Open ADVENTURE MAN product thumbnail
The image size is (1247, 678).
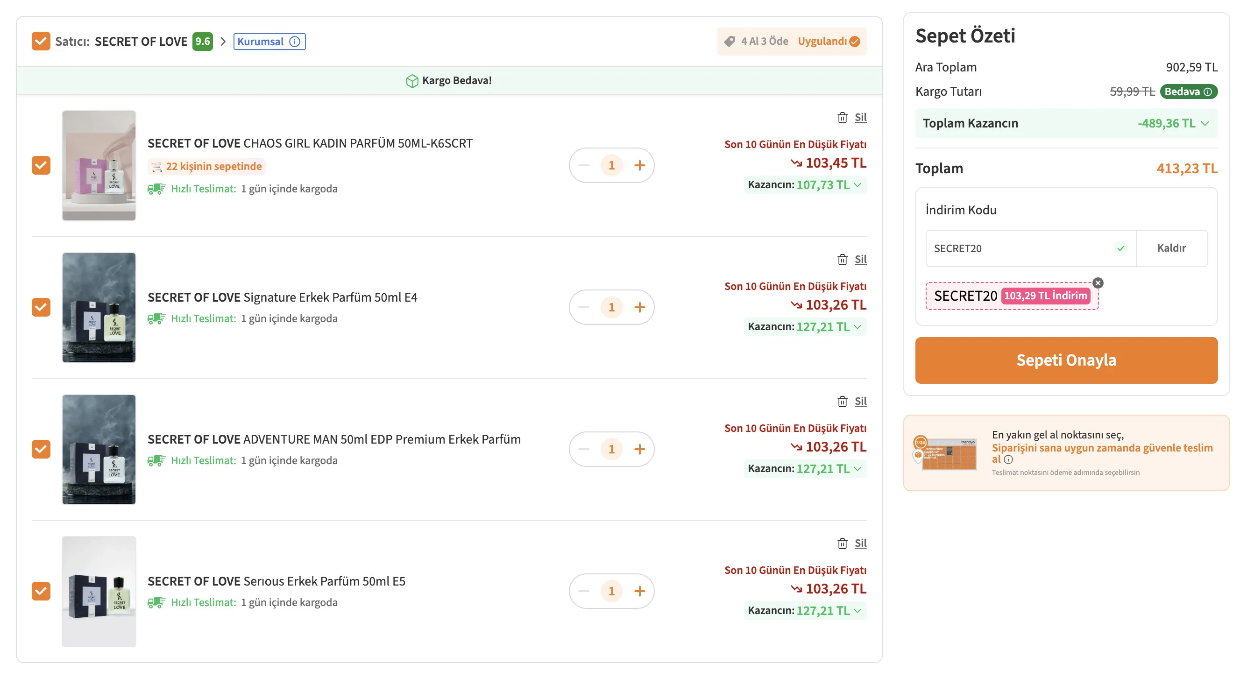click(99, 449)
